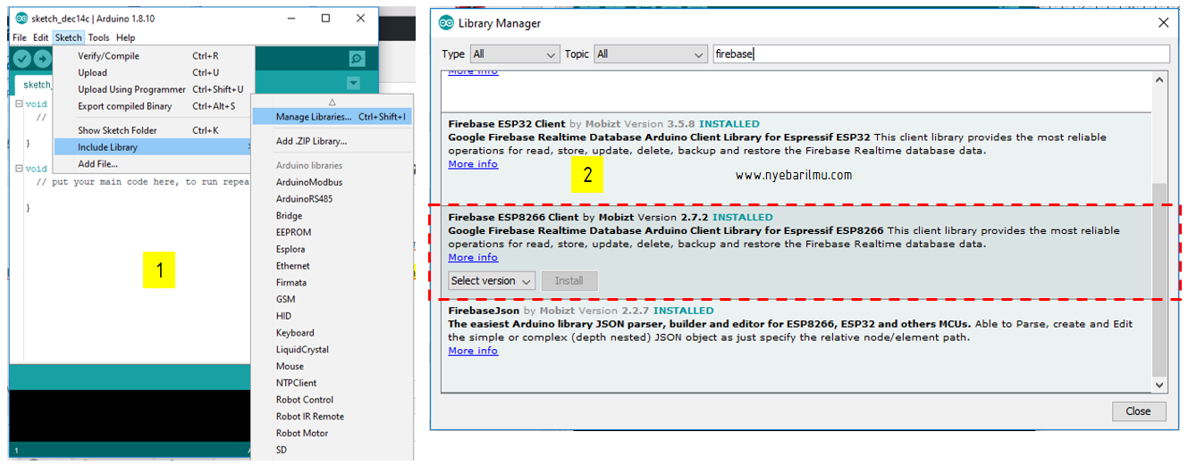Open the Type dropdown in Library Manager

click(x=515, y=54)
